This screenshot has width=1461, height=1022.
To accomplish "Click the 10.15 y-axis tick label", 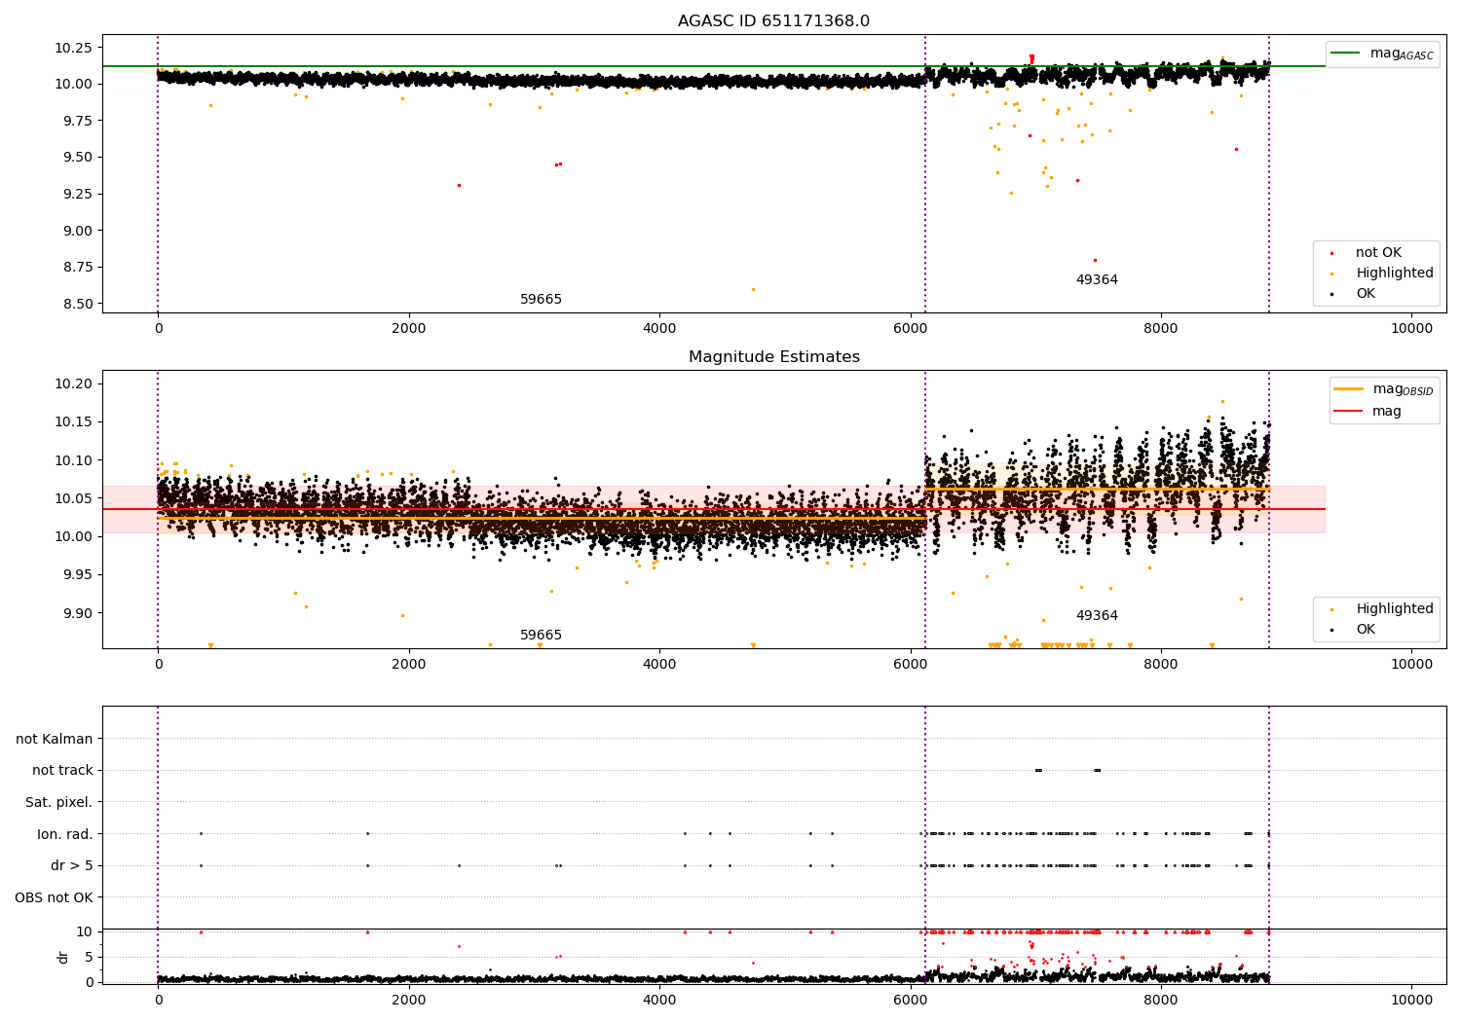I will 73,421.
